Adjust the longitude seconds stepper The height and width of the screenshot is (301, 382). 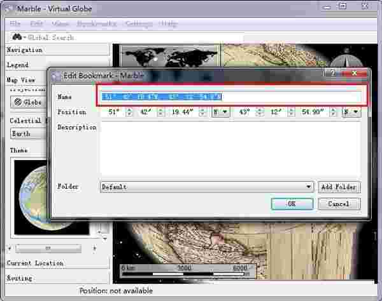tap(202, 112)
